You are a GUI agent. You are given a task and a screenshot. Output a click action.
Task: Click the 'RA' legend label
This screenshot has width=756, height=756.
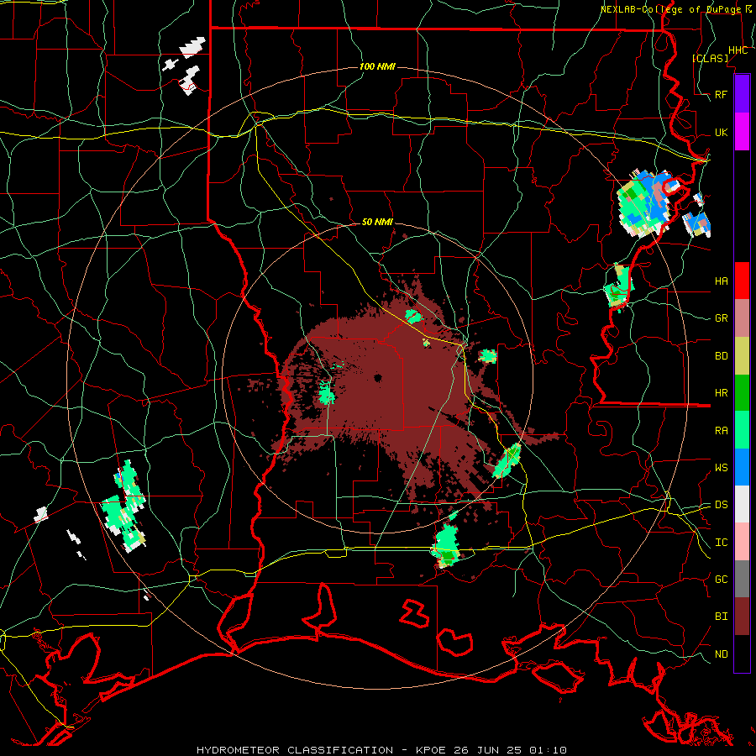point(721,430)
